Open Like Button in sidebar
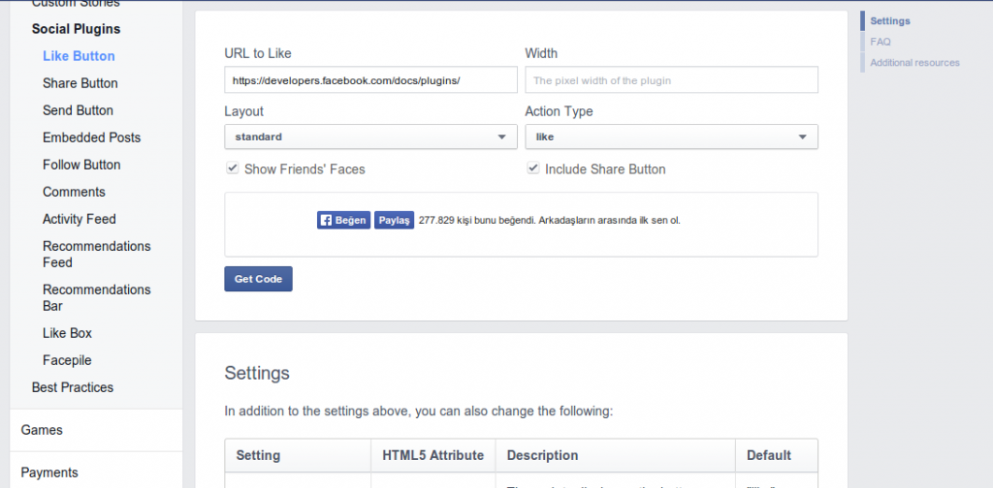 [x=79, y=56]
